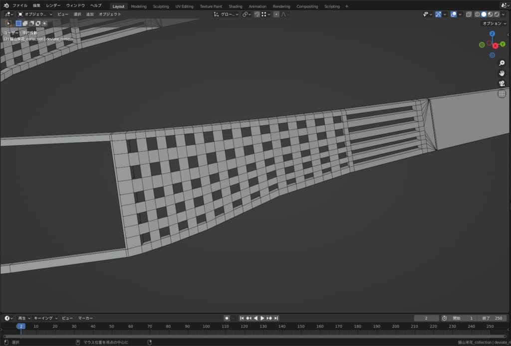Switch perspective/orthographic with the grid icon
Screen dimensions: 511x346
click(x=502, y=94)
